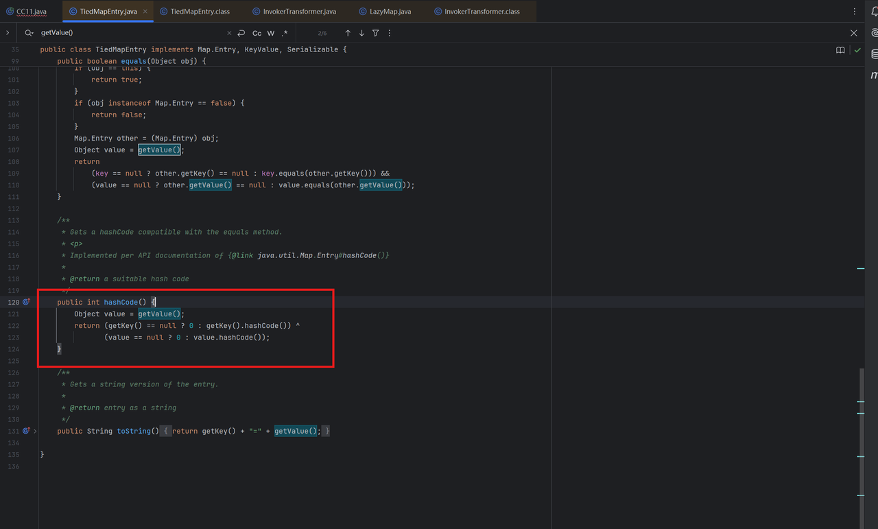The width and height of the screenshot is (878, 529).
Task: Insert new line in search field
Action: [241, 33]
